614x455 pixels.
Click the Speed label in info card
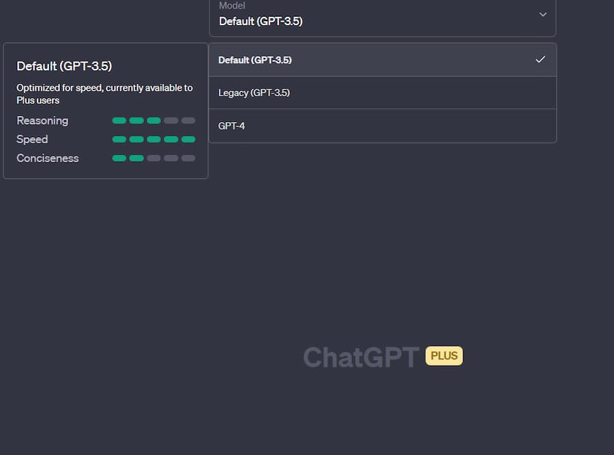(32, 139)
